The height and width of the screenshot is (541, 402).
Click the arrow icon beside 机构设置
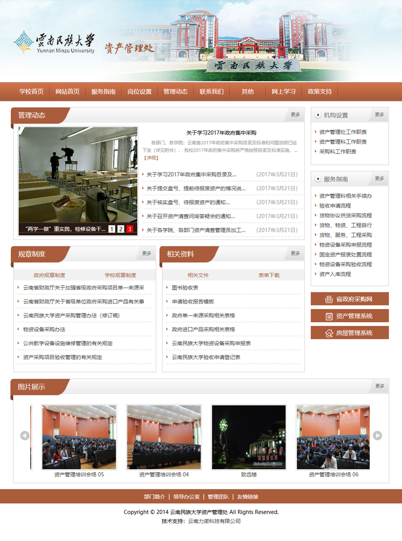(x=318, y=115)
